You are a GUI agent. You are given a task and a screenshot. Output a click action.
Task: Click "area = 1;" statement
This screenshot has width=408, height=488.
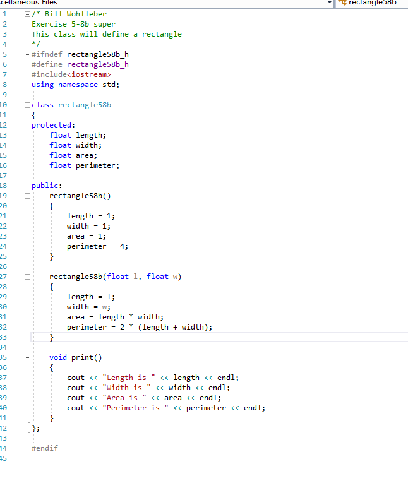pyautogui.click(x=87, y=236)
